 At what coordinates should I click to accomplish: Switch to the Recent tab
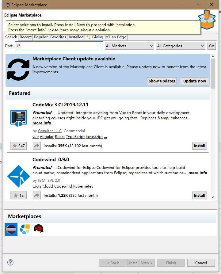click(x=25, y=37)
